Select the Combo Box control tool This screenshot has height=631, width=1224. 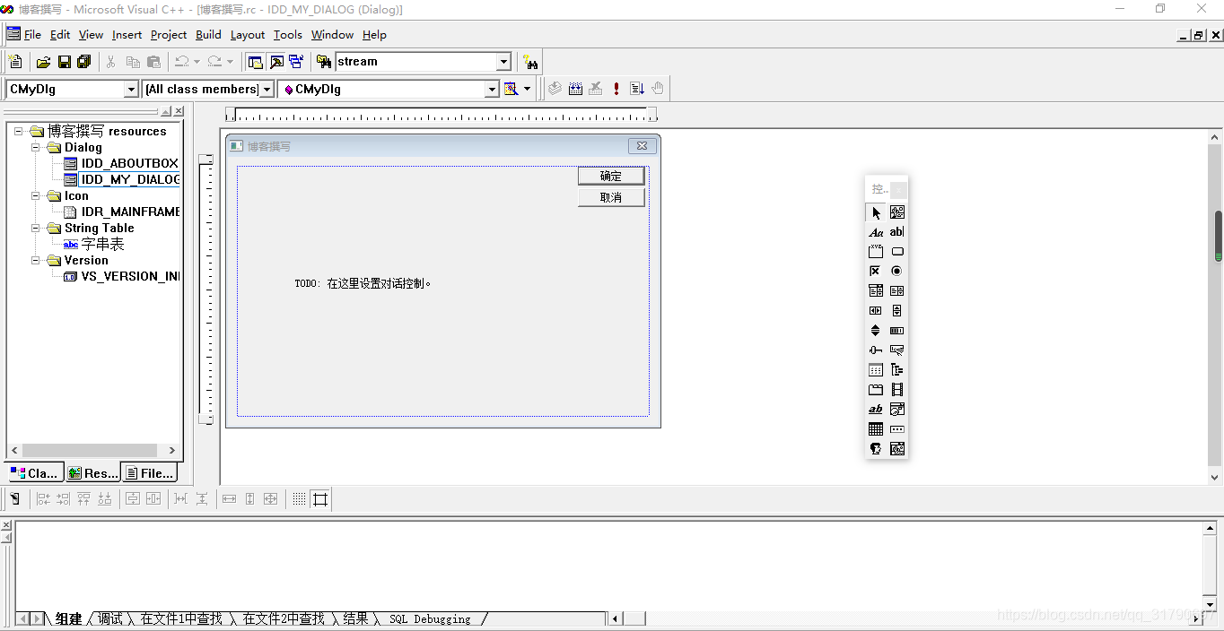[876, 290]
